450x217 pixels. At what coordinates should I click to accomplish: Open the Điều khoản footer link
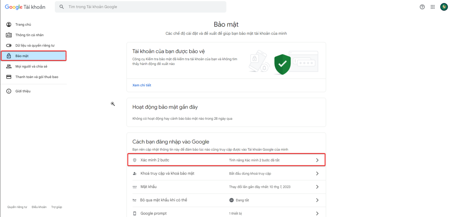(x=39, y=207)
